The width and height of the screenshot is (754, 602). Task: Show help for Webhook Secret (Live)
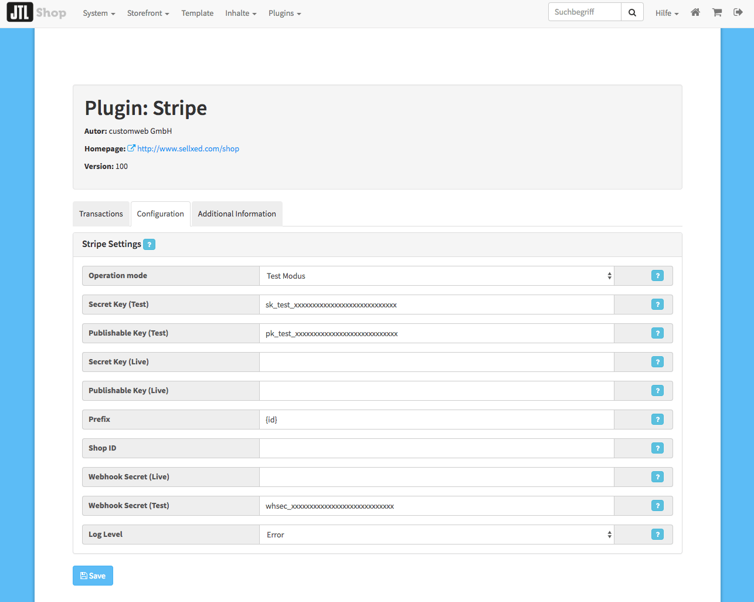click(657, 477)
